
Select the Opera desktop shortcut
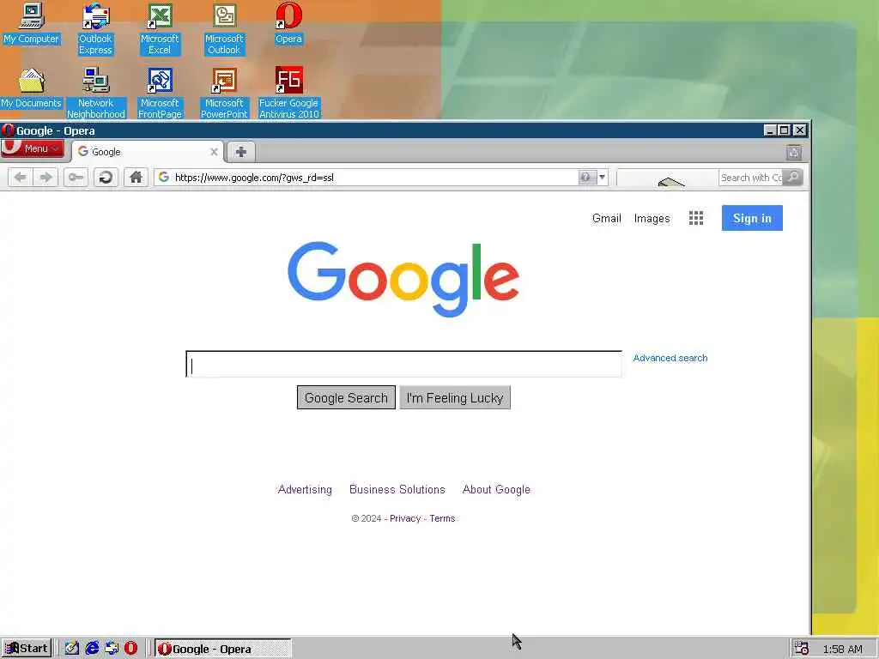[288, 23]
